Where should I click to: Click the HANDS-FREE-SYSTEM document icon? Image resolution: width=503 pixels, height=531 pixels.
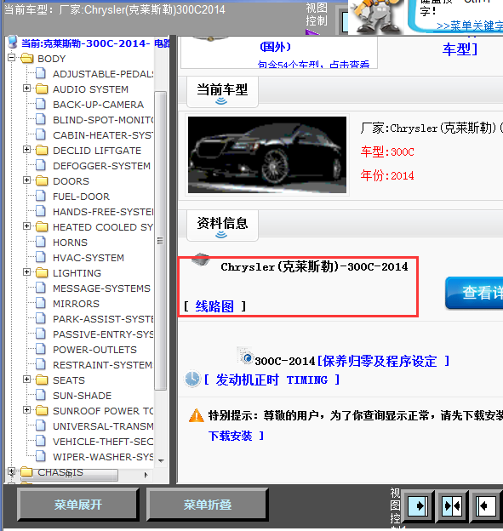pos(41,211)
